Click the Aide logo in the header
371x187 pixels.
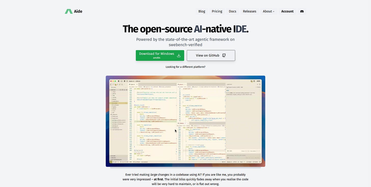click(73, 11)
